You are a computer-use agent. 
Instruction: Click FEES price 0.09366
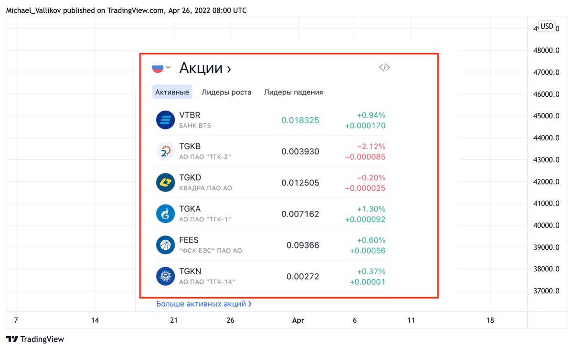[303, 245]
